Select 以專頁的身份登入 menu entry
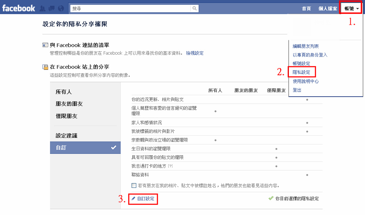The height and width of the screenshot is (215, 365). 310,55
